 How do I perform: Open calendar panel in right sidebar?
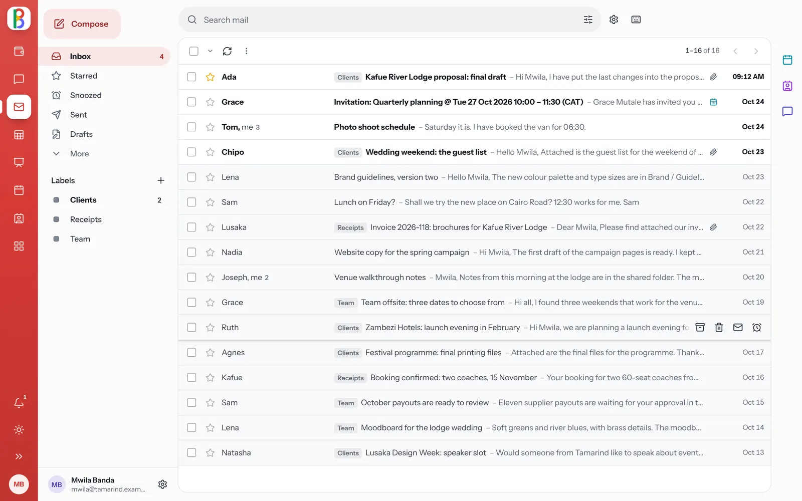point(787,60)
